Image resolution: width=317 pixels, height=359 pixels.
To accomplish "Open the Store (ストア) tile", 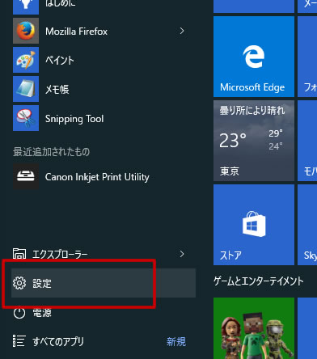I will (x=254, y=225).
